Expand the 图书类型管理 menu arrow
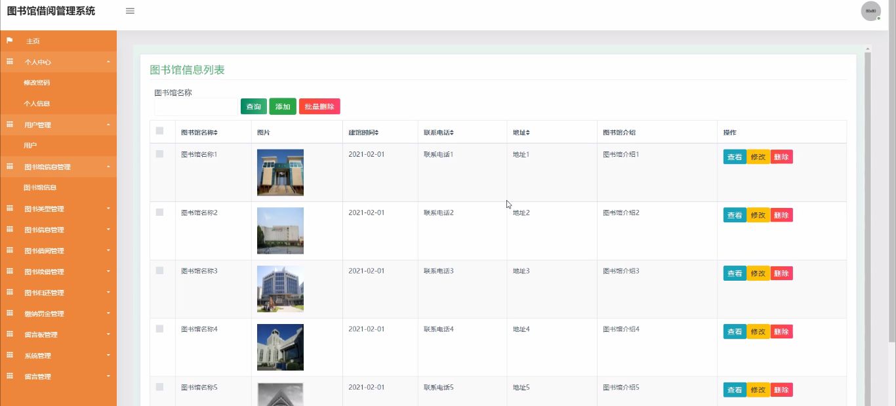This screenshot has width=896, height=406. point(108,209)
